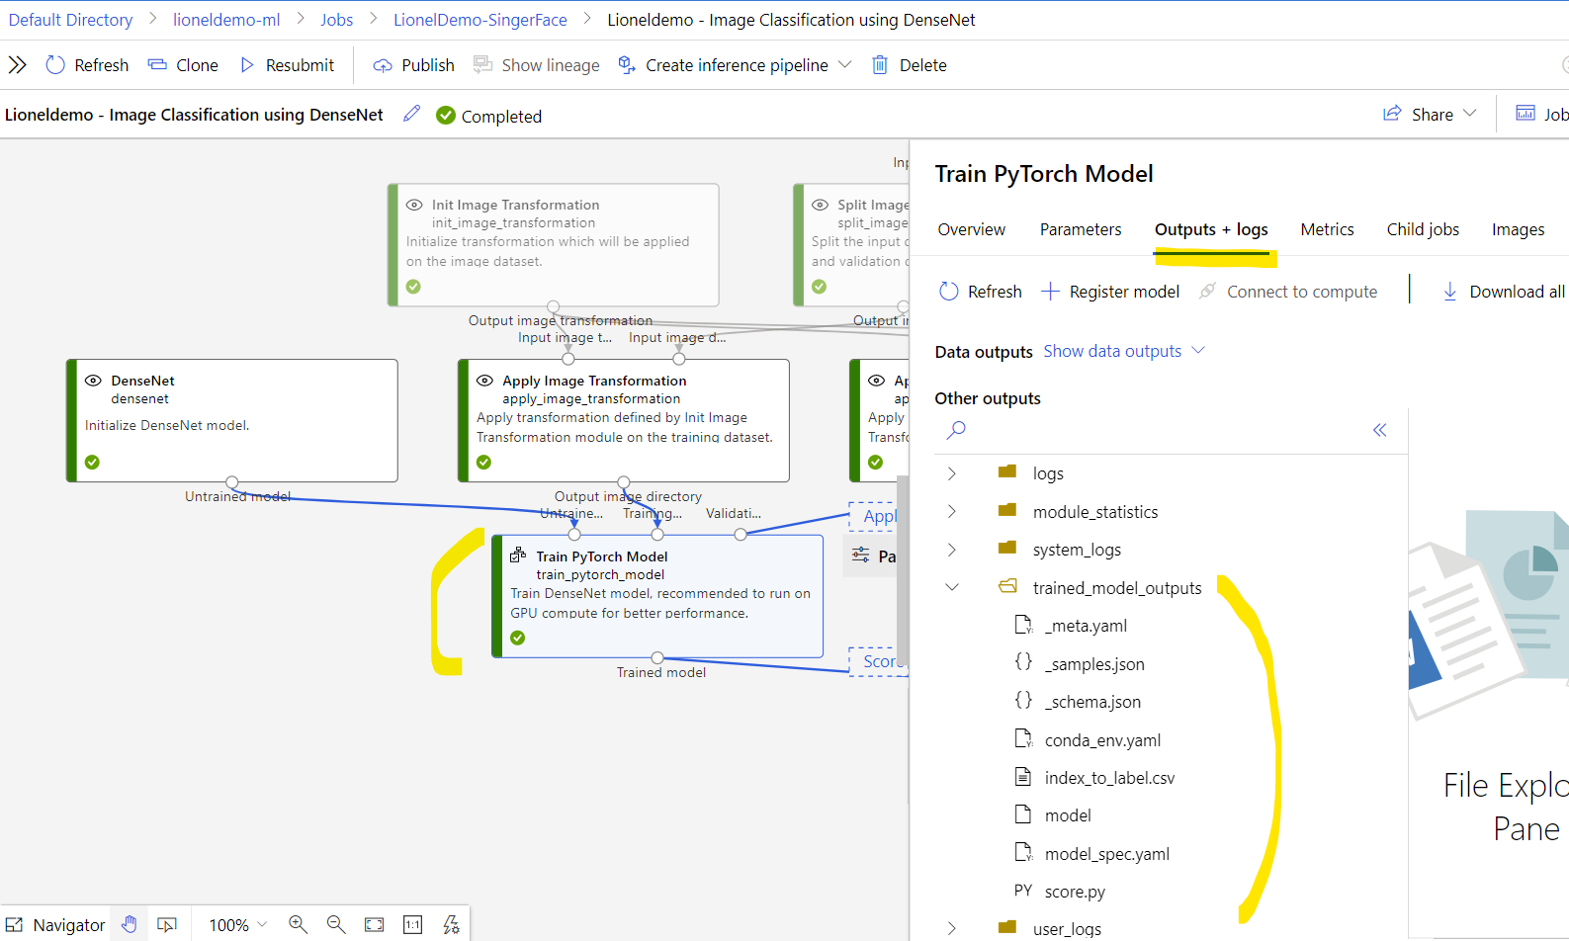Click the trained_model_outputs folder icon
This screenshot has width=1569, height=941.
pos(1007,586)
